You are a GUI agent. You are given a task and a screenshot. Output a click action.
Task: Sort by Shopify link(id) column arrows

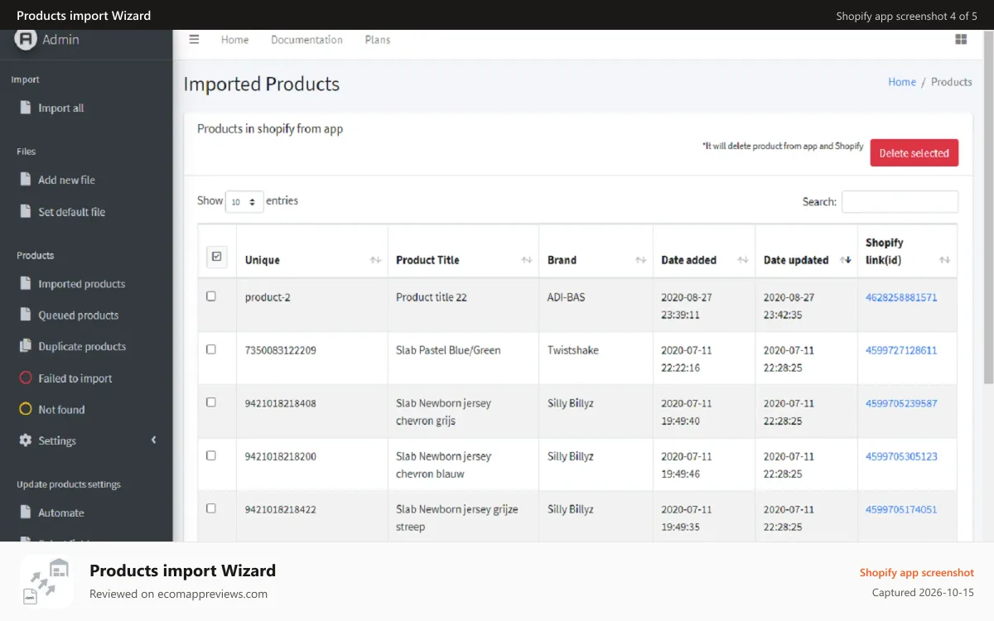(944, 260)
